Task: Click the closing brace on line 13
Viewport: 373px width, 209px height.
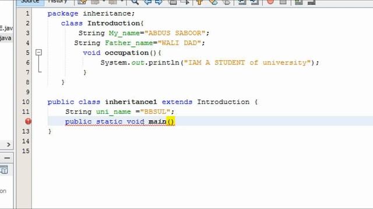Action: click(x=50, y=131)
